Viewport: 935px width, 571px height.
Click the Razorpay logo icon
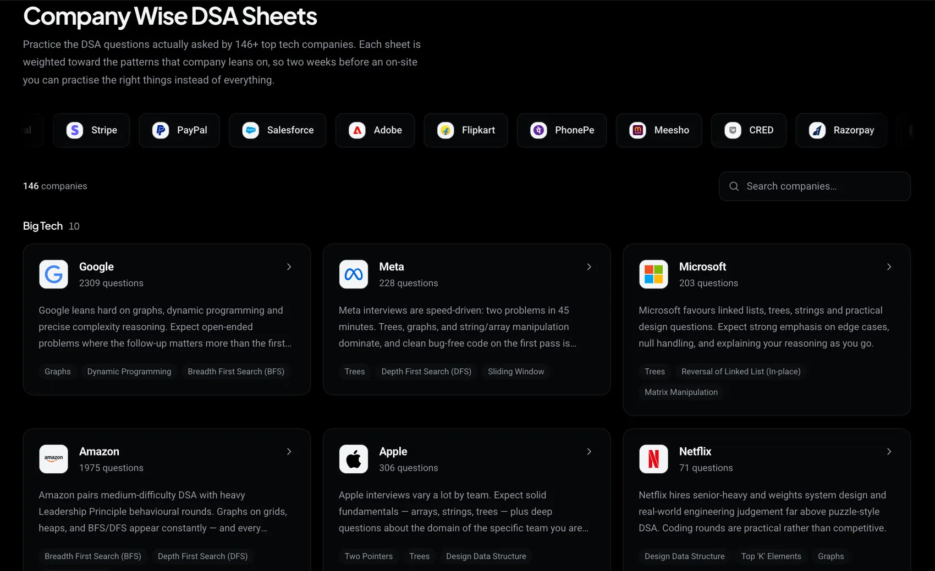tap(817, 130)
